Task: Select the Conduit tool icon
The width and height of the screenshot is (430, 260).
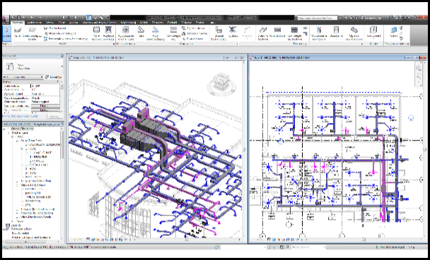Action: 277,30
